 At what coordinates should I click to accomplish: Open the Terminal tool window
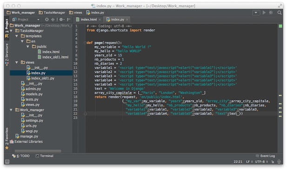click(45, 156)
